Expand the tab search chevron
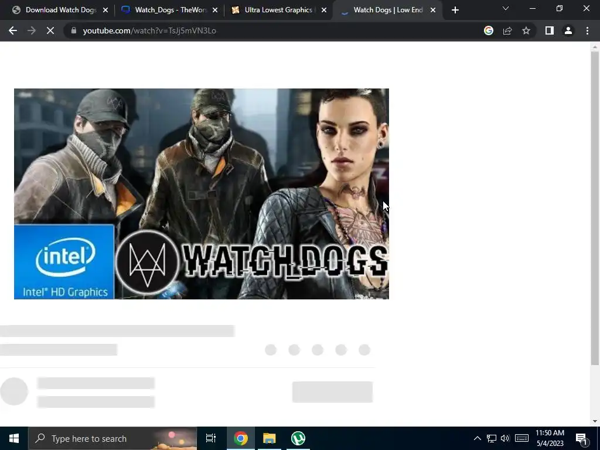The width and height of the screenshot is (600, 450). [506, 8]
